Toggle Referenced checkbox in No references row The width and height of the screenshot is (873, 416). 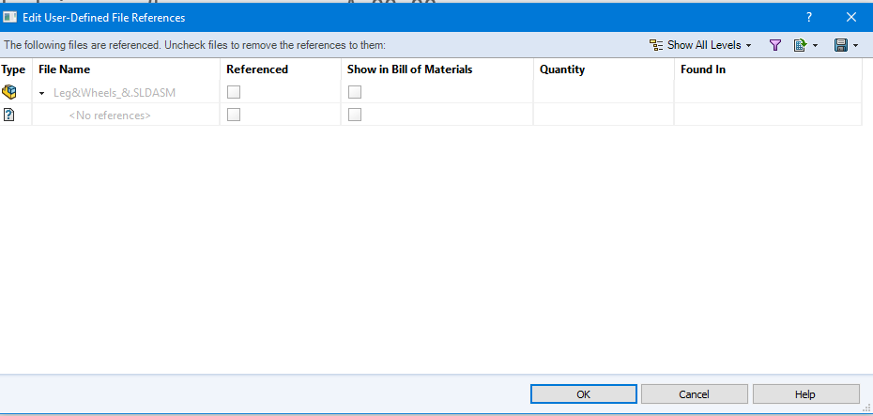[234, 115]
